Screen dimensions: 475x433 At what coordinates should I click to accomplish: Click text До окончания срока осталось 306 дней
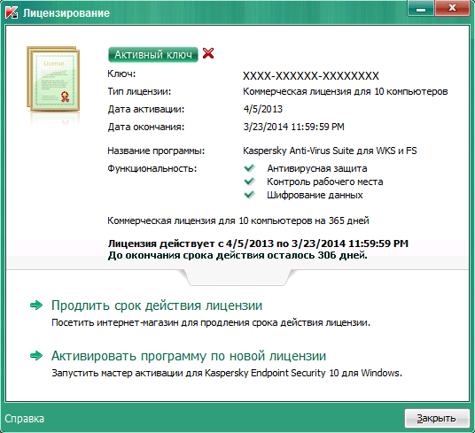237,255
